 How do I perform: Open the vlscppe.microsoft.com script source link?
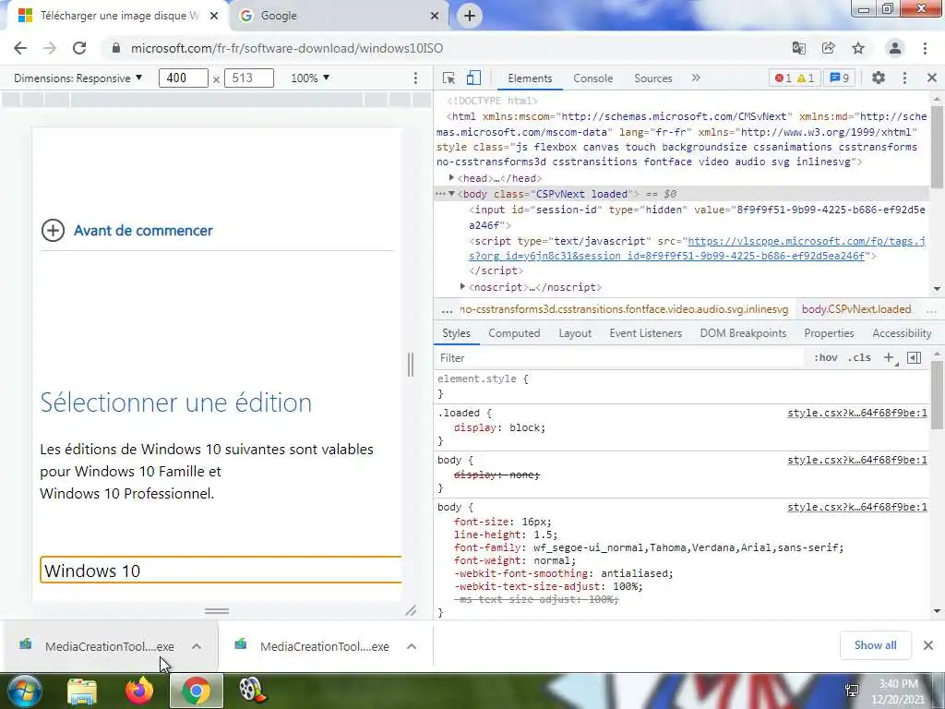tap(698, 248)
